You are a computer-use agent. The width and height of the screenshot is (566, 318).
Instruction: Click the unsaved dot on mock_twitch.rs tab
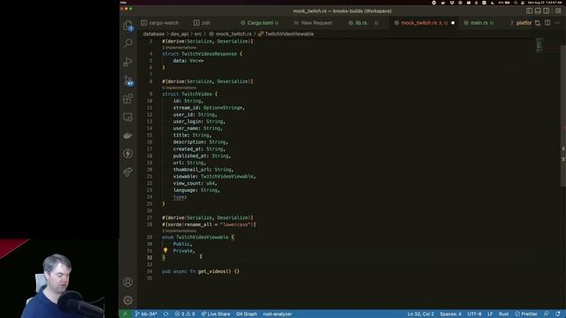click(x=453, y=23)
